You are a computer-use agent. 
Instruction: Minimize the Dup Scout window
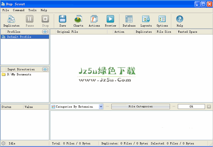197,4
